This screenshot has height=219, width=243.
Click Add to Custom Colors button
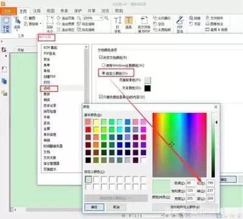185,207
